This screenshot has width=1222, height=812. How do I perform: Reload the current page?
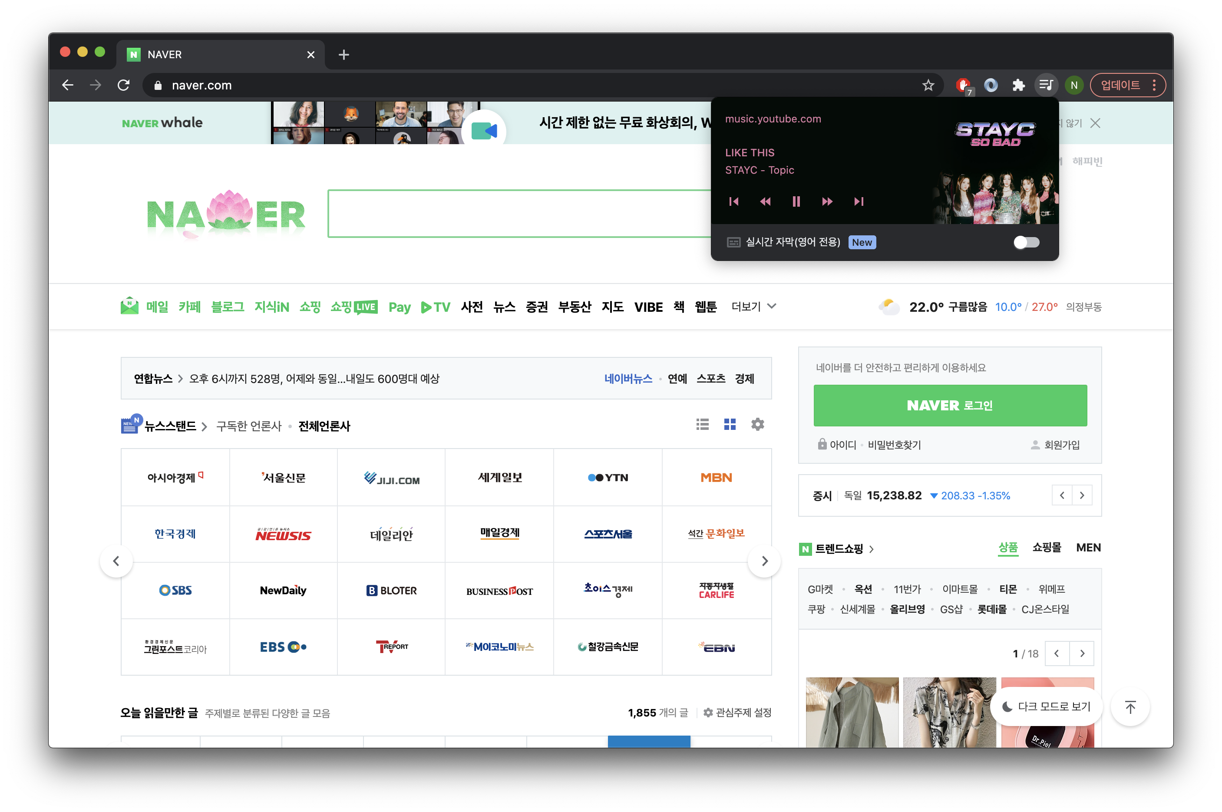tap(123, 86)
